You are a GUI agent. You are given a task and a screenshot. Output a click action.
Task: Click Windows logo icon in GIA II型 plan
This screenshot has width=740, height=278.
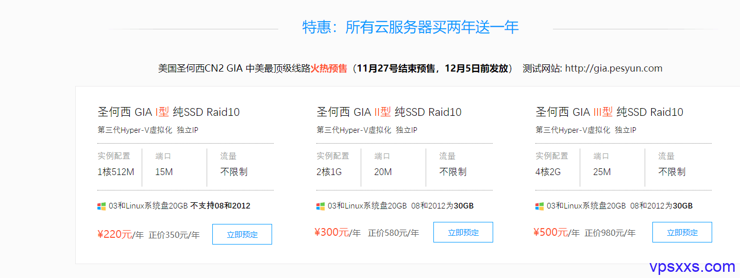tap(321, 206)
